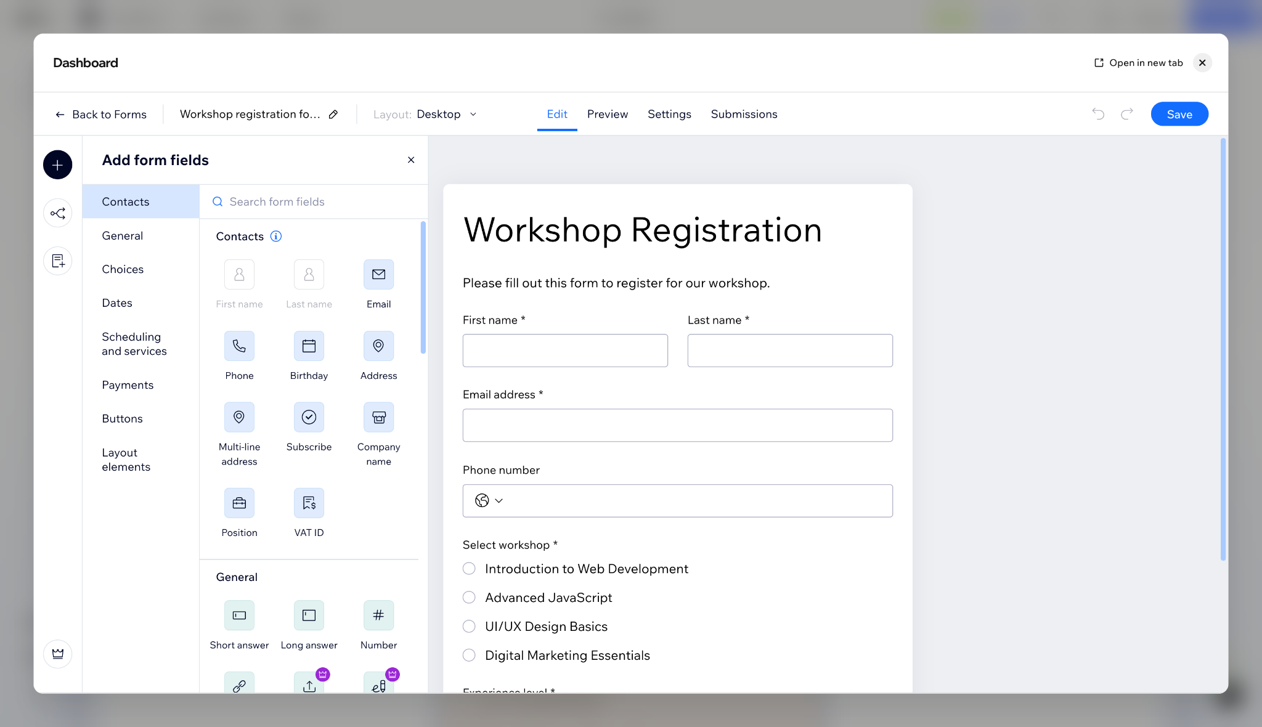Viewport: 1262px width, 727px height.
Task: Click the undo arrow
Action: click(1098, 114)
